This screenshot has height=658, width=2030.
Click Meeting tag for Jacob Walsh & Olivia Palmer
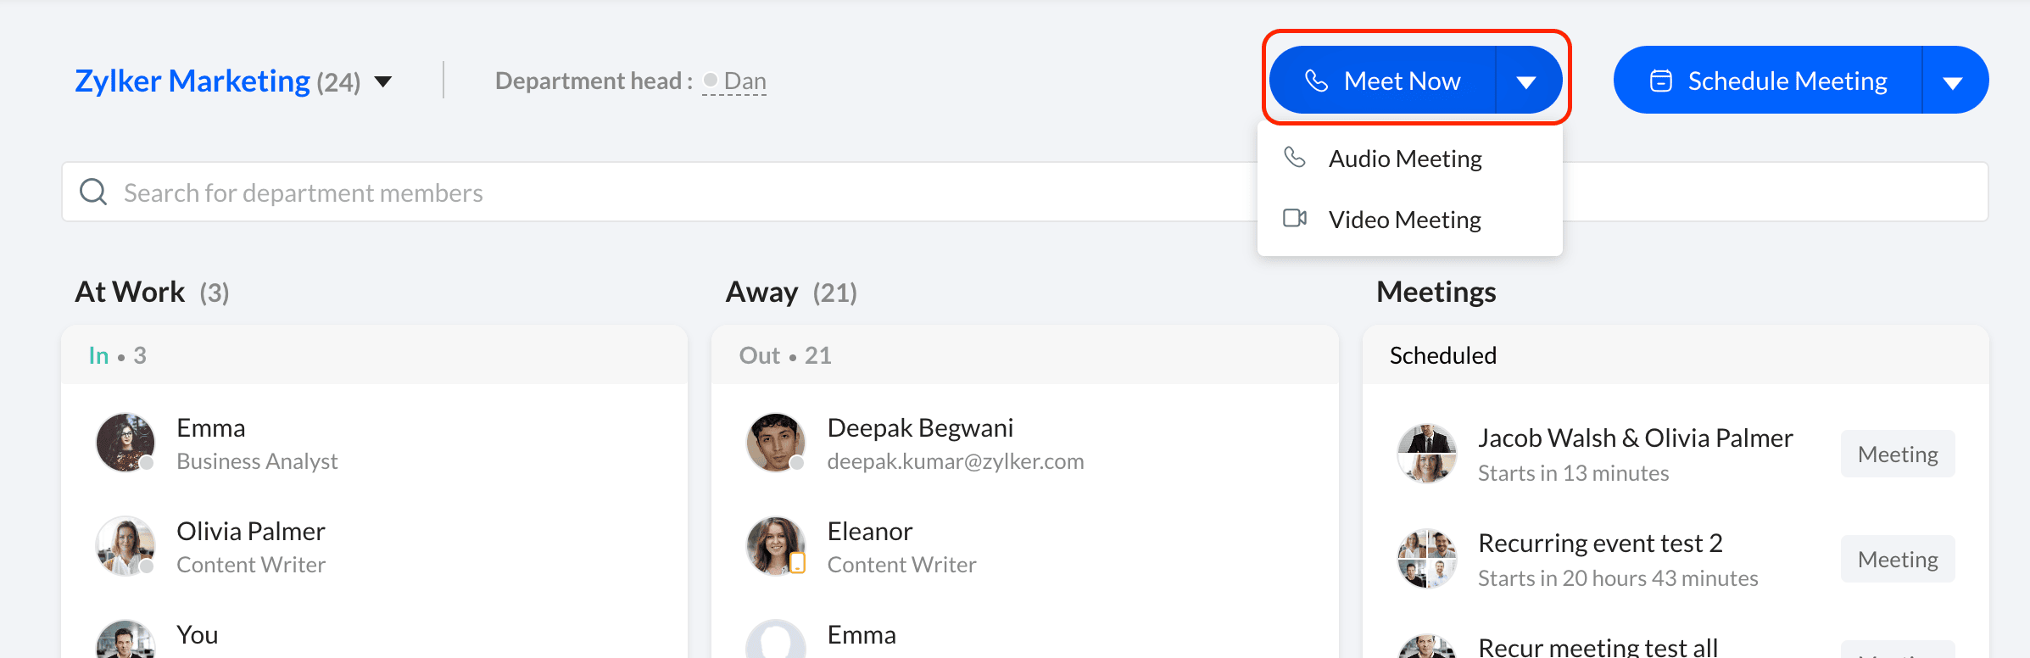tap(1897, 454)
